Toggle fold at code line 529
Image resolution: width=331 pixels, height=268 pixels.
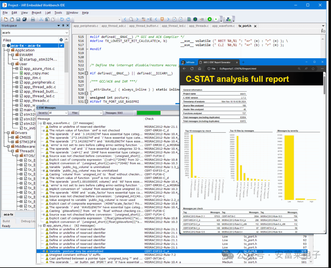click(86, 93)
